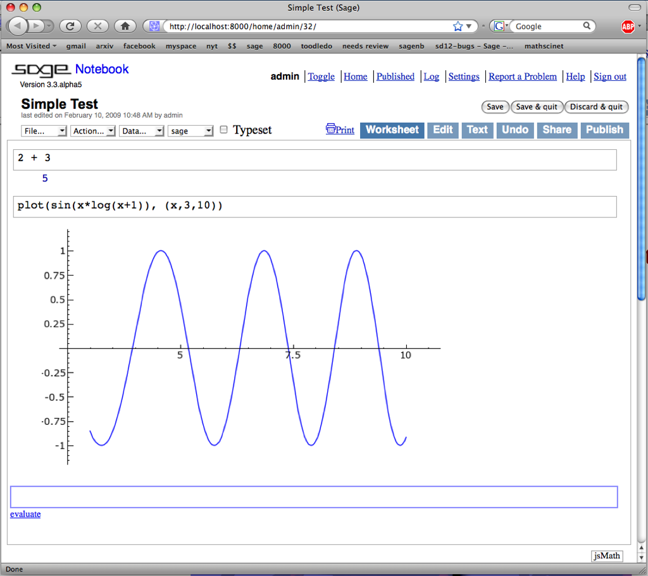Open the sage system selector dropdown
The height and width of the screenshot is (576, 648).
(190, 131)
